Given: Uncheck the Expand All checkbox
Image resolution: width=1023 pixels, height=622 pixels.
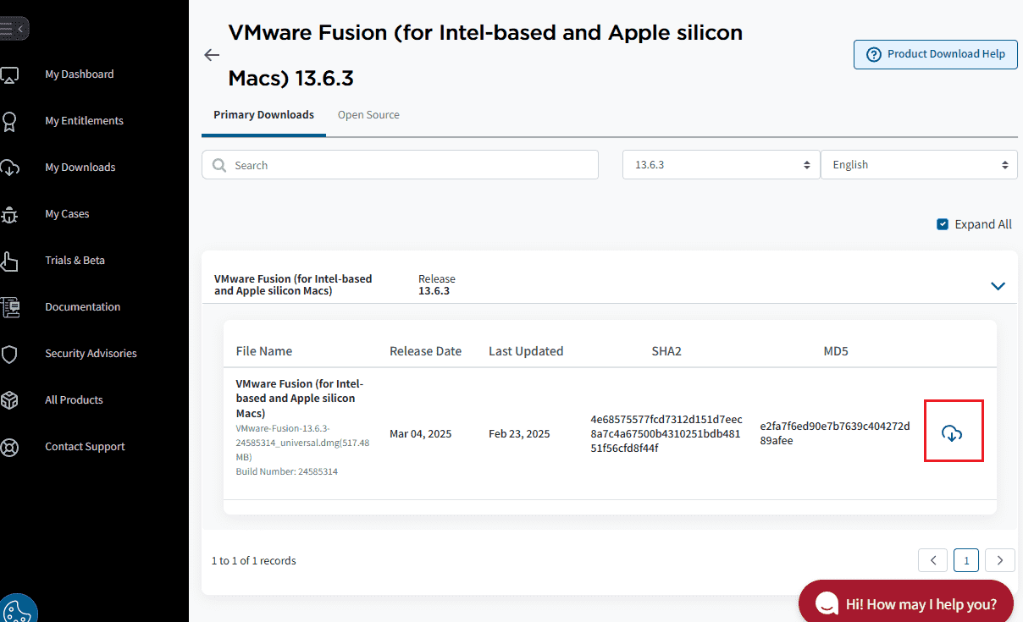Looking at the screenshot, I should coord(943,224).
